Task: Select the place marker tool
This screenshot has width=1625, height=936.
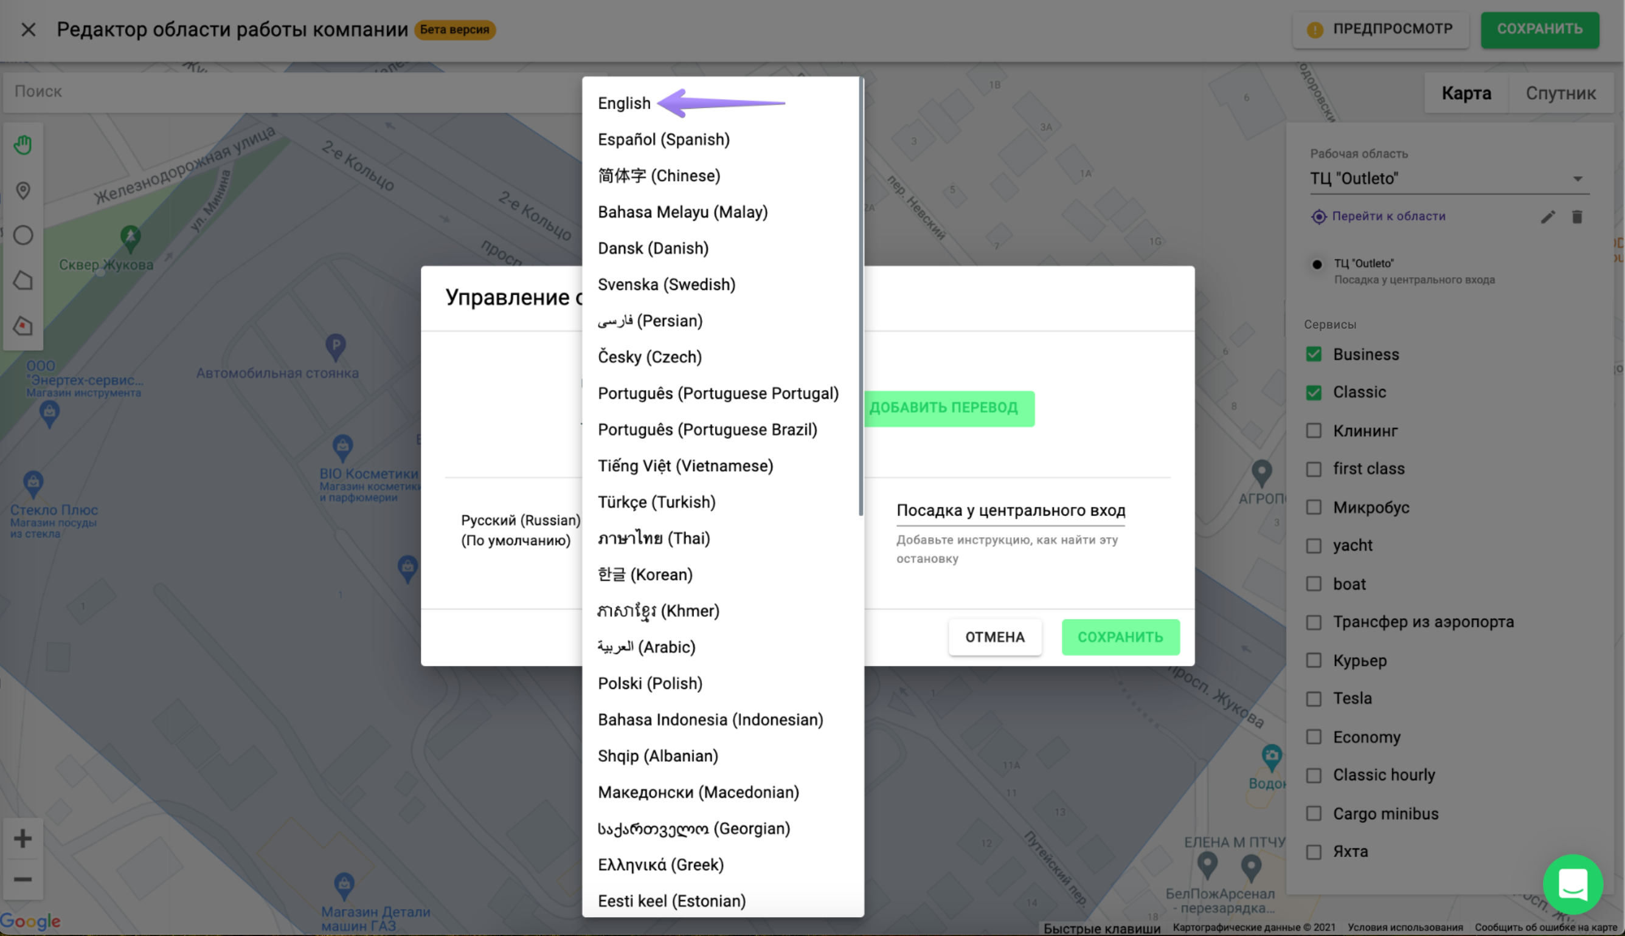Action: coord(23,190)
